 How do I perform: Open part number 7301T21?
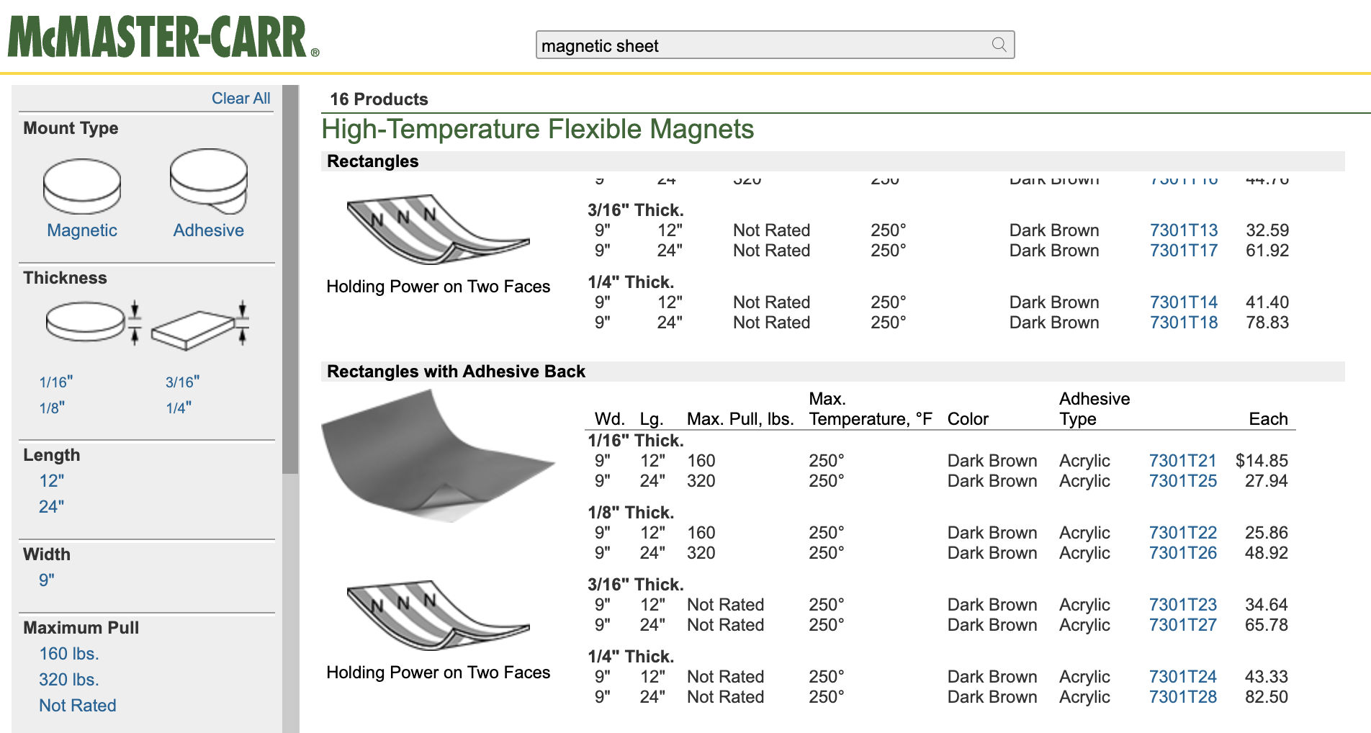pos(1183,461)
